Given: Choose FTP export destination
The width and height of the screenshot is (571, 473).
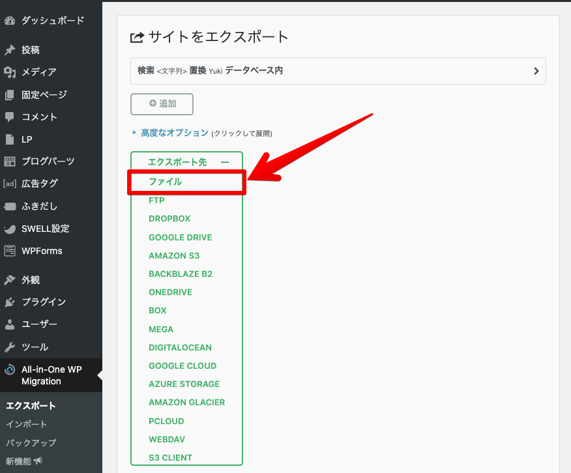Looking at the screenshot, I should pos(156,201).
